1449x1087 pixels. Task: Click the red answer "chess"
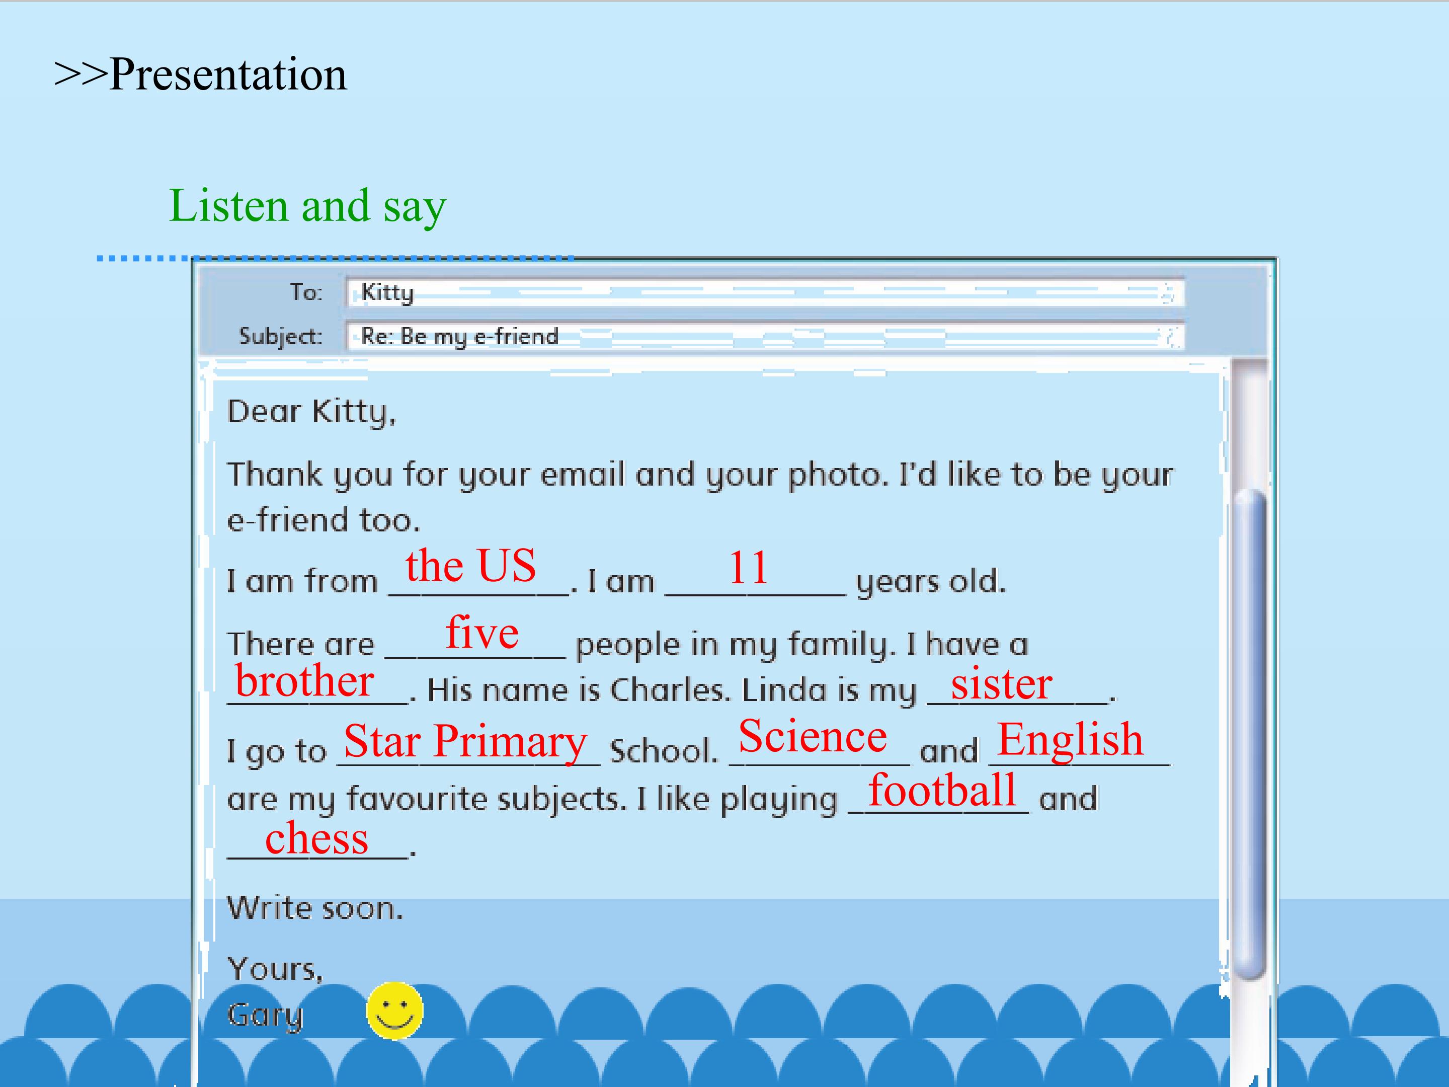click(x=316, y=838)
